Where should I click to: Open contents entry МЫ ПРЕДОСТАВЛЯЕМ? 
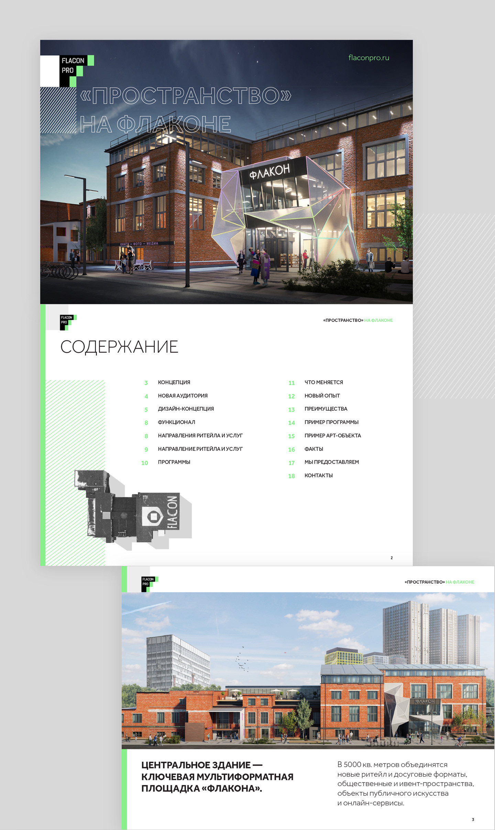click(331, 462)
